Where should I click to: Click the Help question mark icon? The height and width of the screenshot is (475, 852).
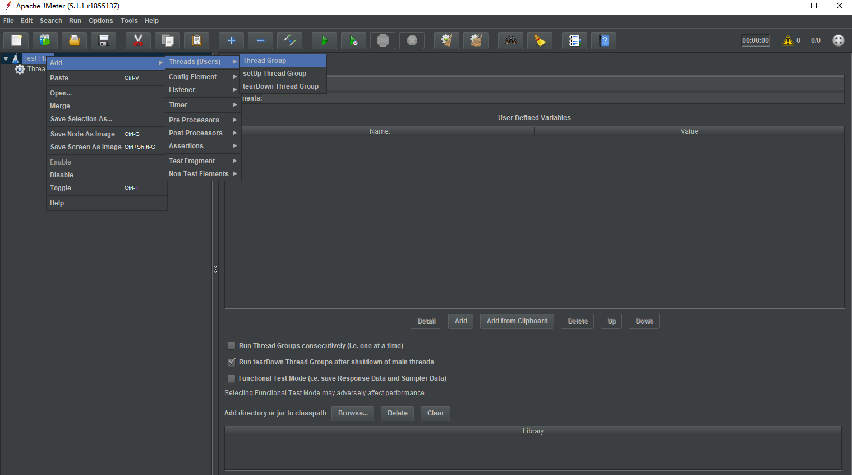604,40
